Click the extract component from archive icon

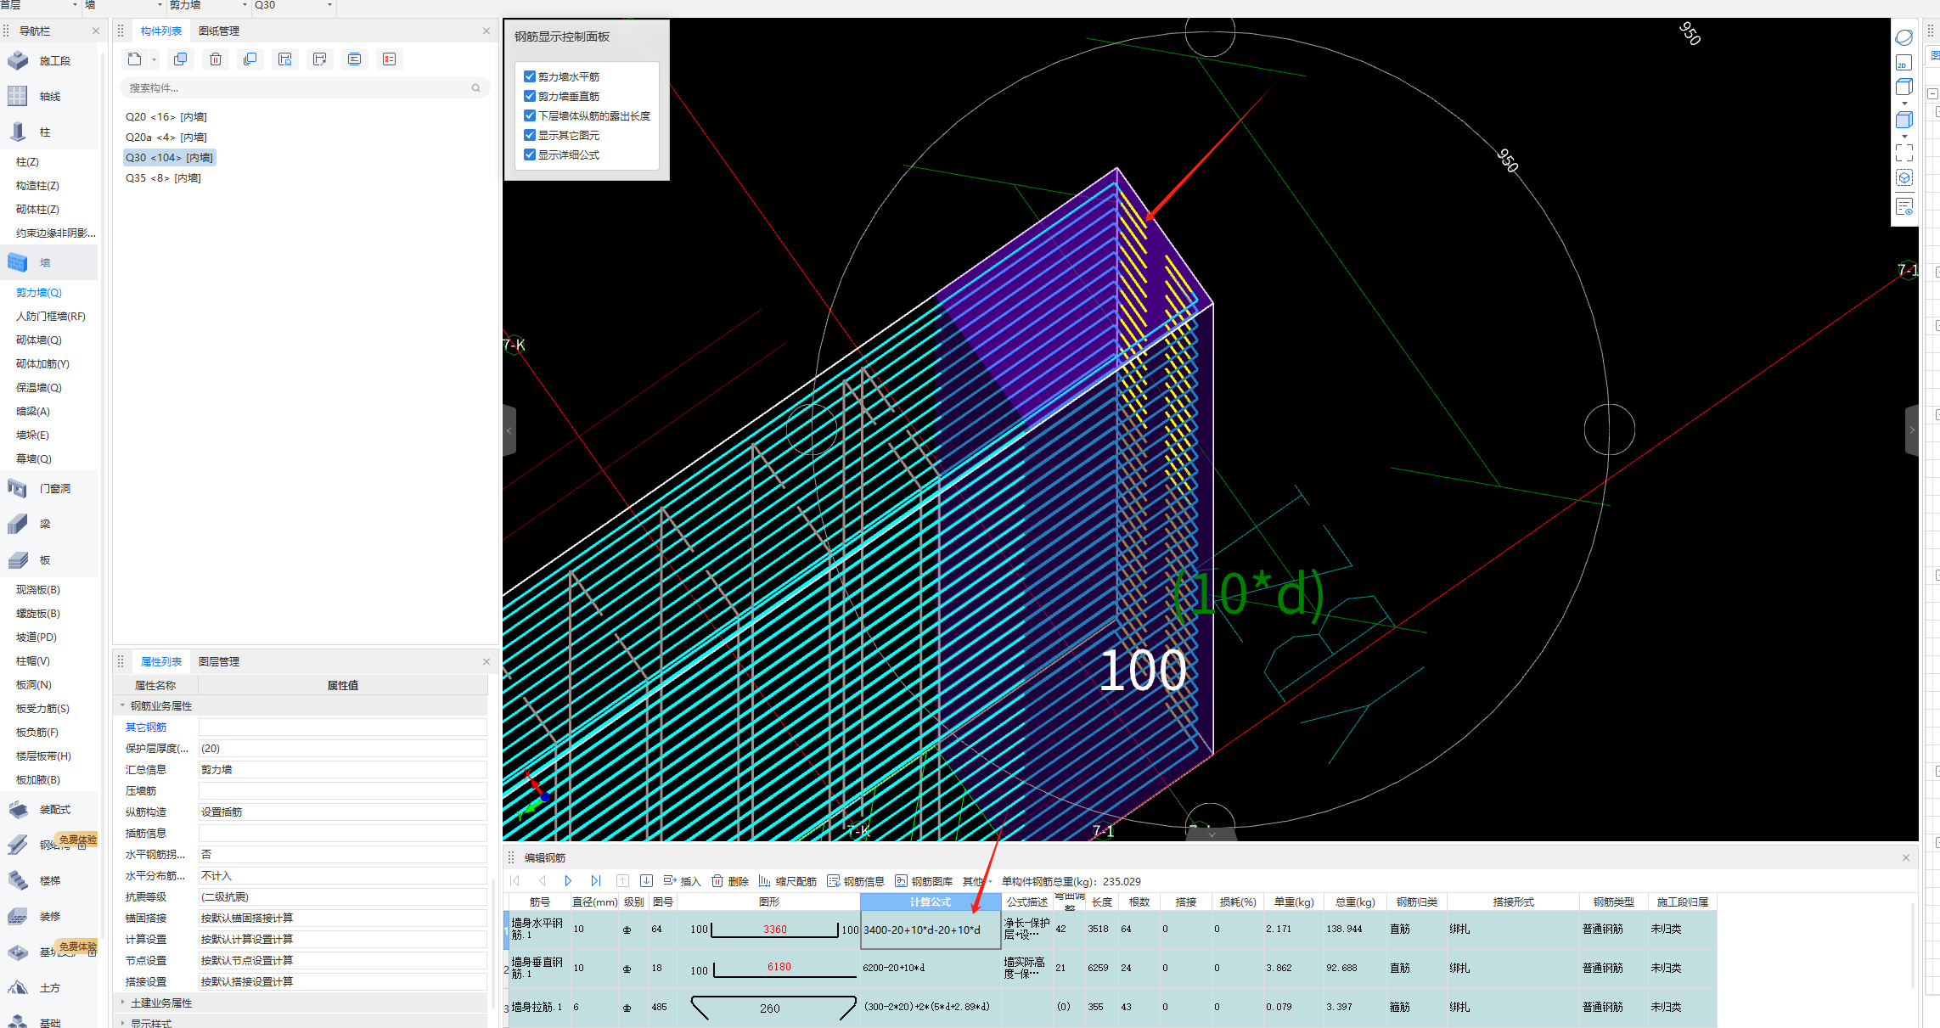[x=319, y=59]
